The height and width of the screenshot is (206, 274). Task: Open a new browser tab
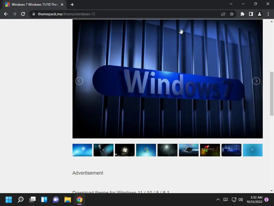pyautogui.click(x=72, y=5)
